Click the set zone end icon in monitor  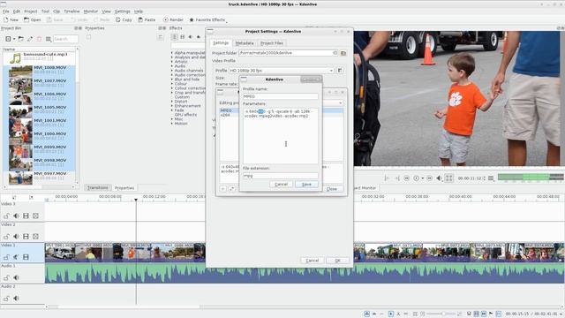click(396, 178)
